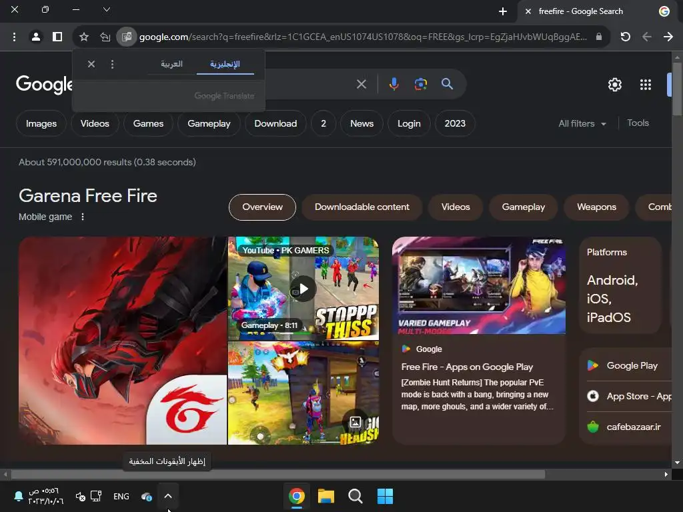Open Google quick settings gear

[614, 85]
